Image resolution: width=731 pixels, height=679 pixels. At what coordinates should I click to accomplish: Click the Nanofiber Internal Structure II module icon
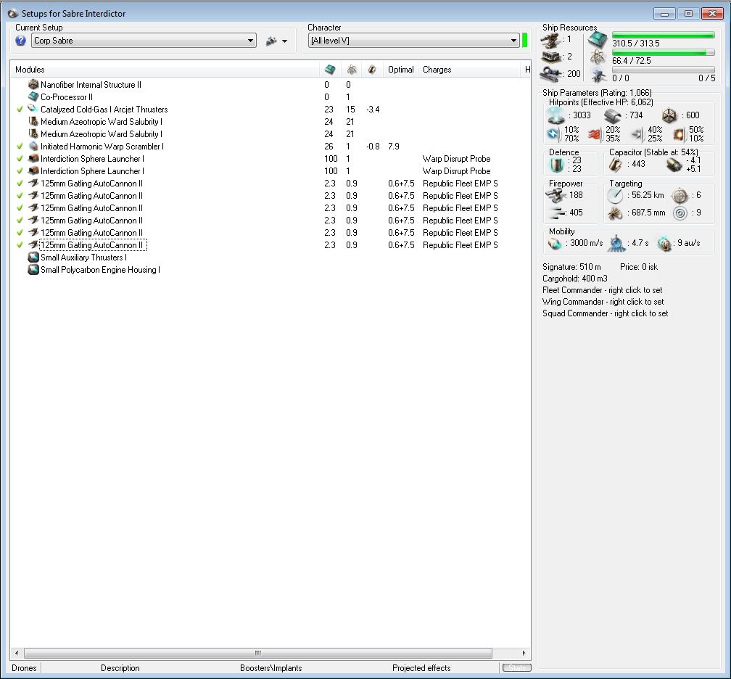(x=33, y=84)
